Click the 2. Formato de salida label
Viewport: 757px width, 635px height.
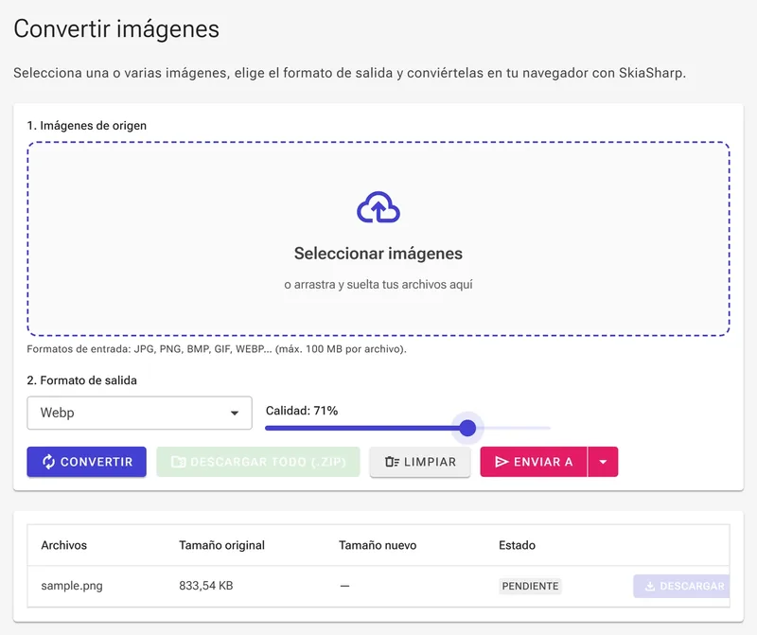[82, 380]
